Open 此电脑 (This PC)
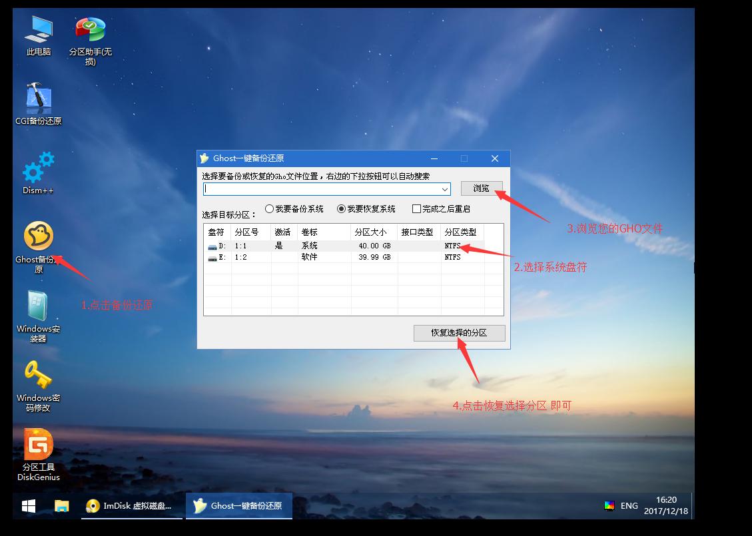Image resolution: width=752 pixels, height=536 pixels. (38, 30)
